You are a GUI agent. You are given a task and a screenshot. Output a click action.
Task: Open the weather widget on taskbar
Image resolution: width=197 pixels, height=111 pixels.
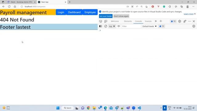coord(6,108)
